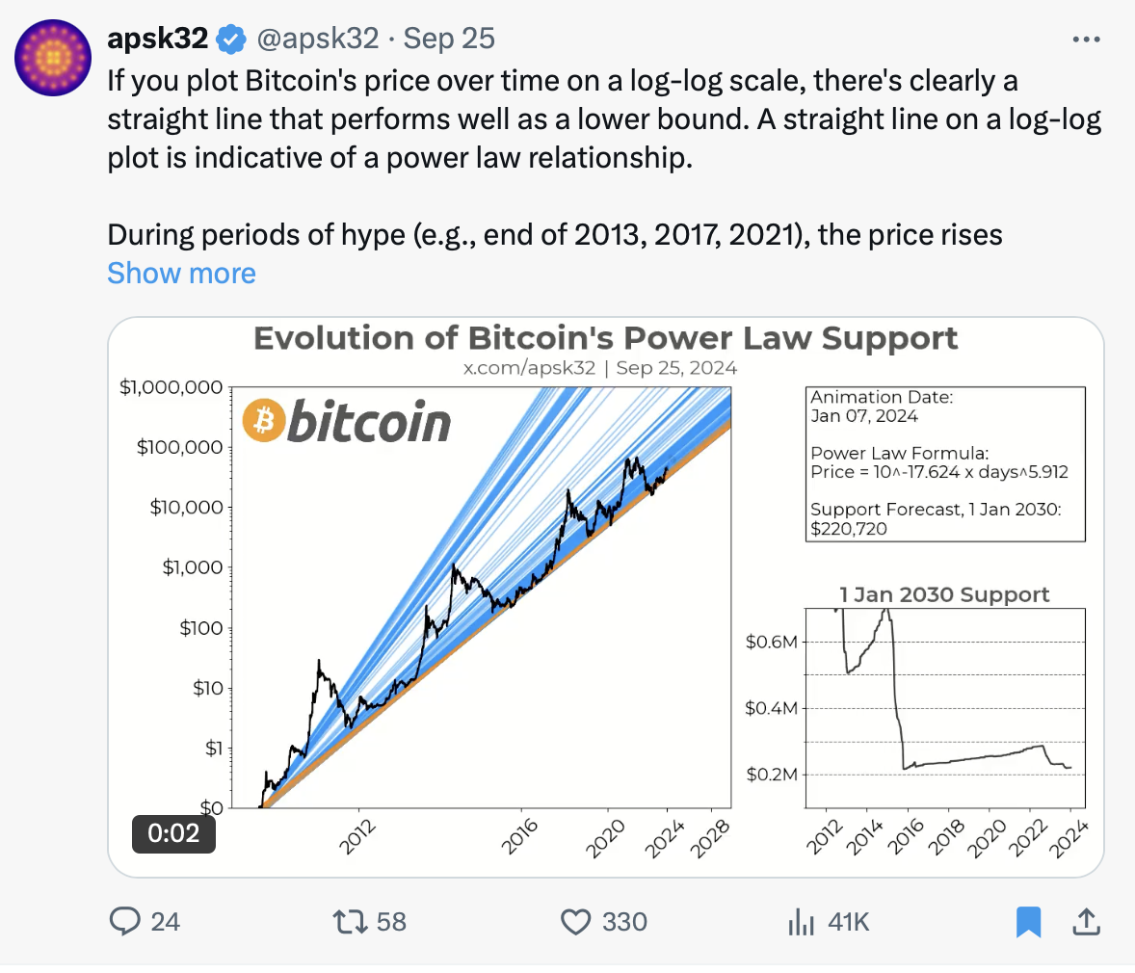1135x973 pixels.
Task: Open the share upload icon
Action: 1086,922
